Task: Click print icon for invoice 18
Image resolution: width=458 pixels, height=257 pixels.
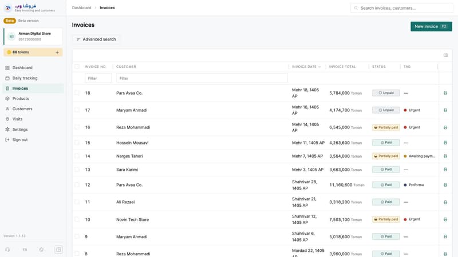Action: click(x=445, y=93)
